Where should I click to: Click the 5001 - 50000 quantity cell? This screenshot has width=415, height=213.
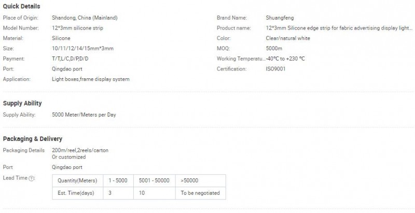[x=154, y=180]
